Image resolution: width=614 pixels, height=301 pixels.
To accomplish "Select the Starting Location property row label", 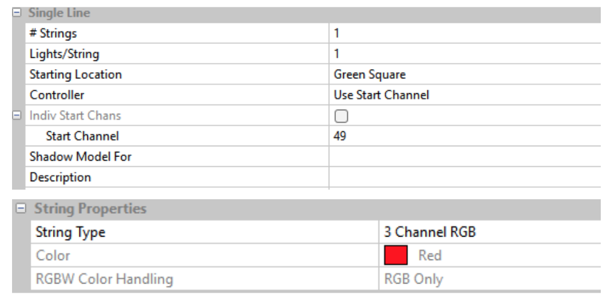I will 75,75.
